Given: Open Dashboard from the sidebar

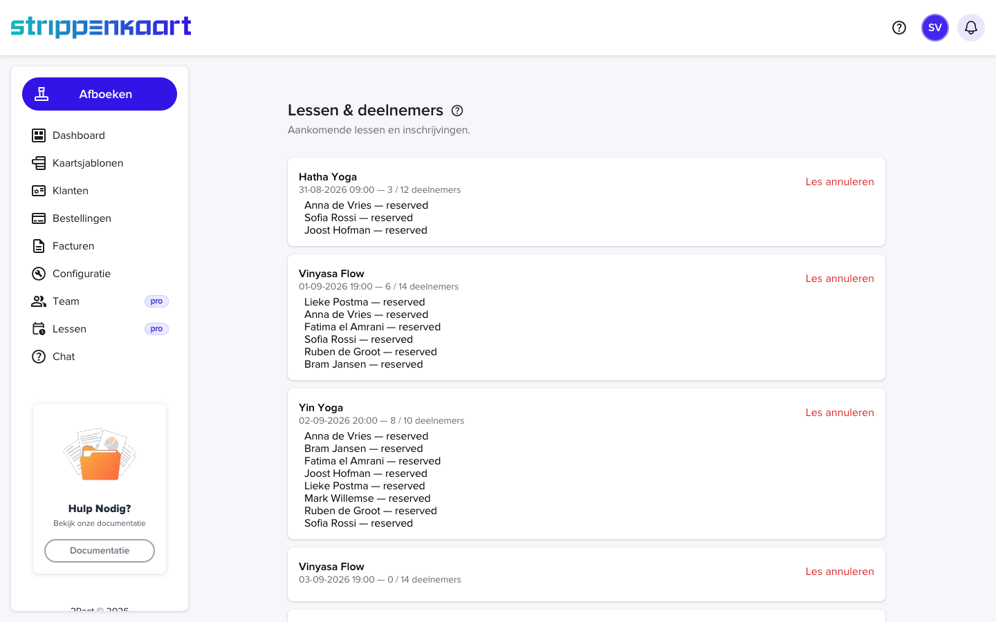Looking at the screenshot, I should 100,135.
